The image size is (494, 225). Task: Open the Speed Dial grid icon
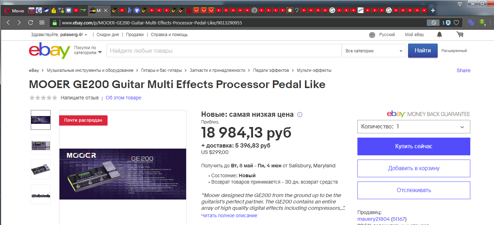[42, 23]
